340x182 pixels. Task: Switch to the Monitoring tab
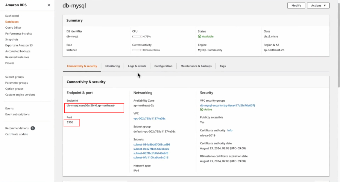click(113, 66)
